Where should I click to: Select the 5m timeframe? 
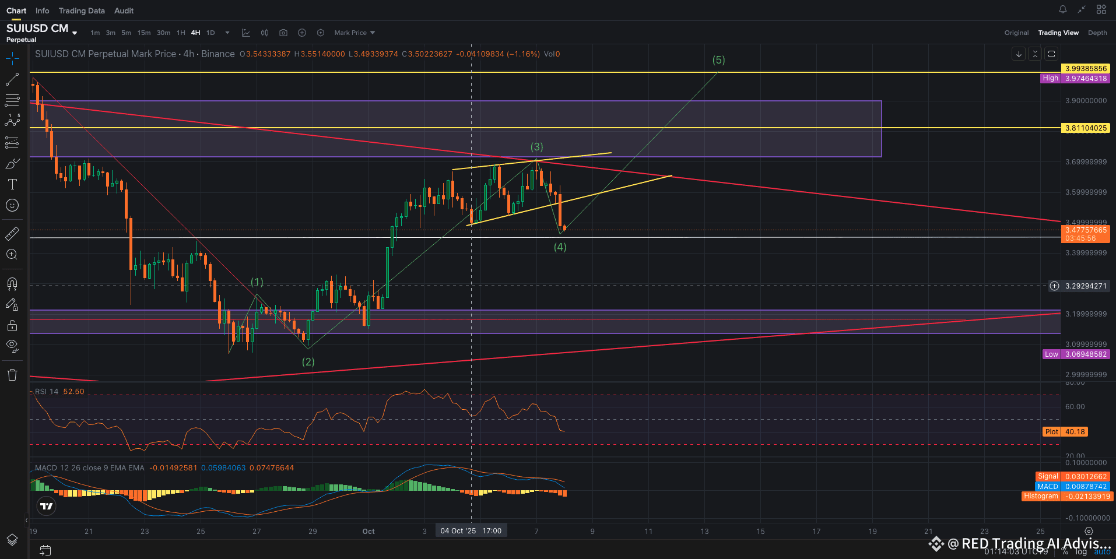pos(126,33)
